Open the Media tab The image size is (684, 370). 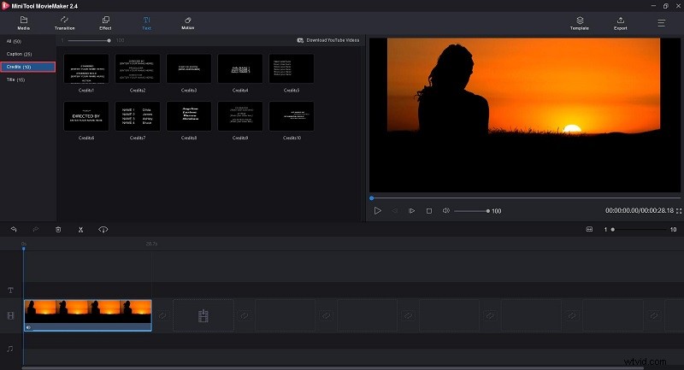(x=24, y=23)
